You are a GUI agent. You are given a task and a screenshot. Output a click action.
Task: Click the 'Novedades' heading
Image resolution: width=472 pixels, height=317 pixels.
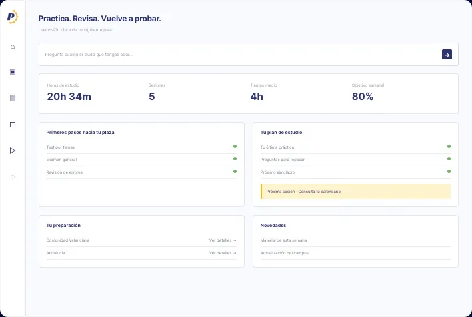[x=273, y=225]
